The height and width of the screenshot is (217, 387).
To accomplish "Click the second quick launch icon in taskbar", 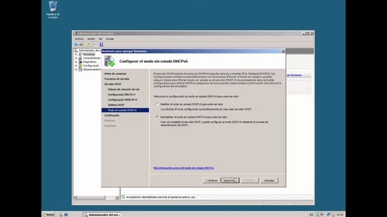I will tap(66, 215).
